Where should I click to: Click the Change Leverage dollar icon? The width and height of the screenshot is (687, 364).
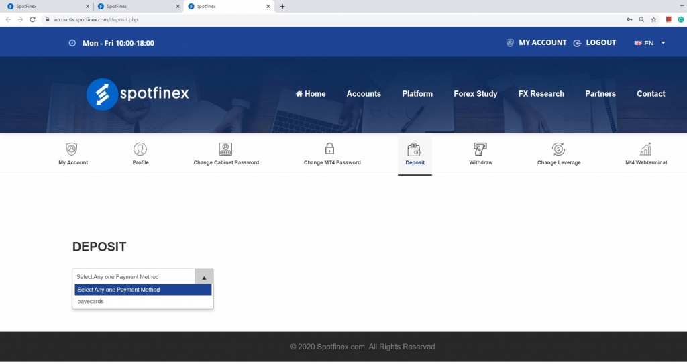coord(558,149)
